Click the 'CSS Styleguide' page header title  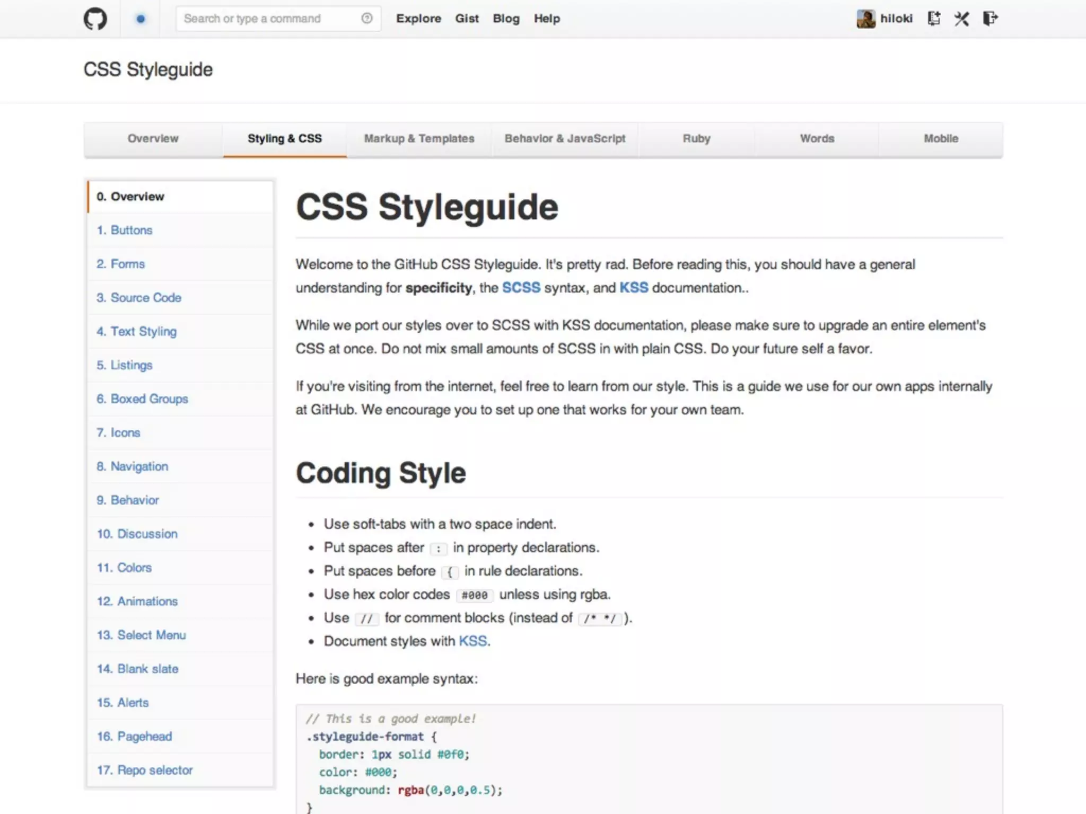pos(148,69)
